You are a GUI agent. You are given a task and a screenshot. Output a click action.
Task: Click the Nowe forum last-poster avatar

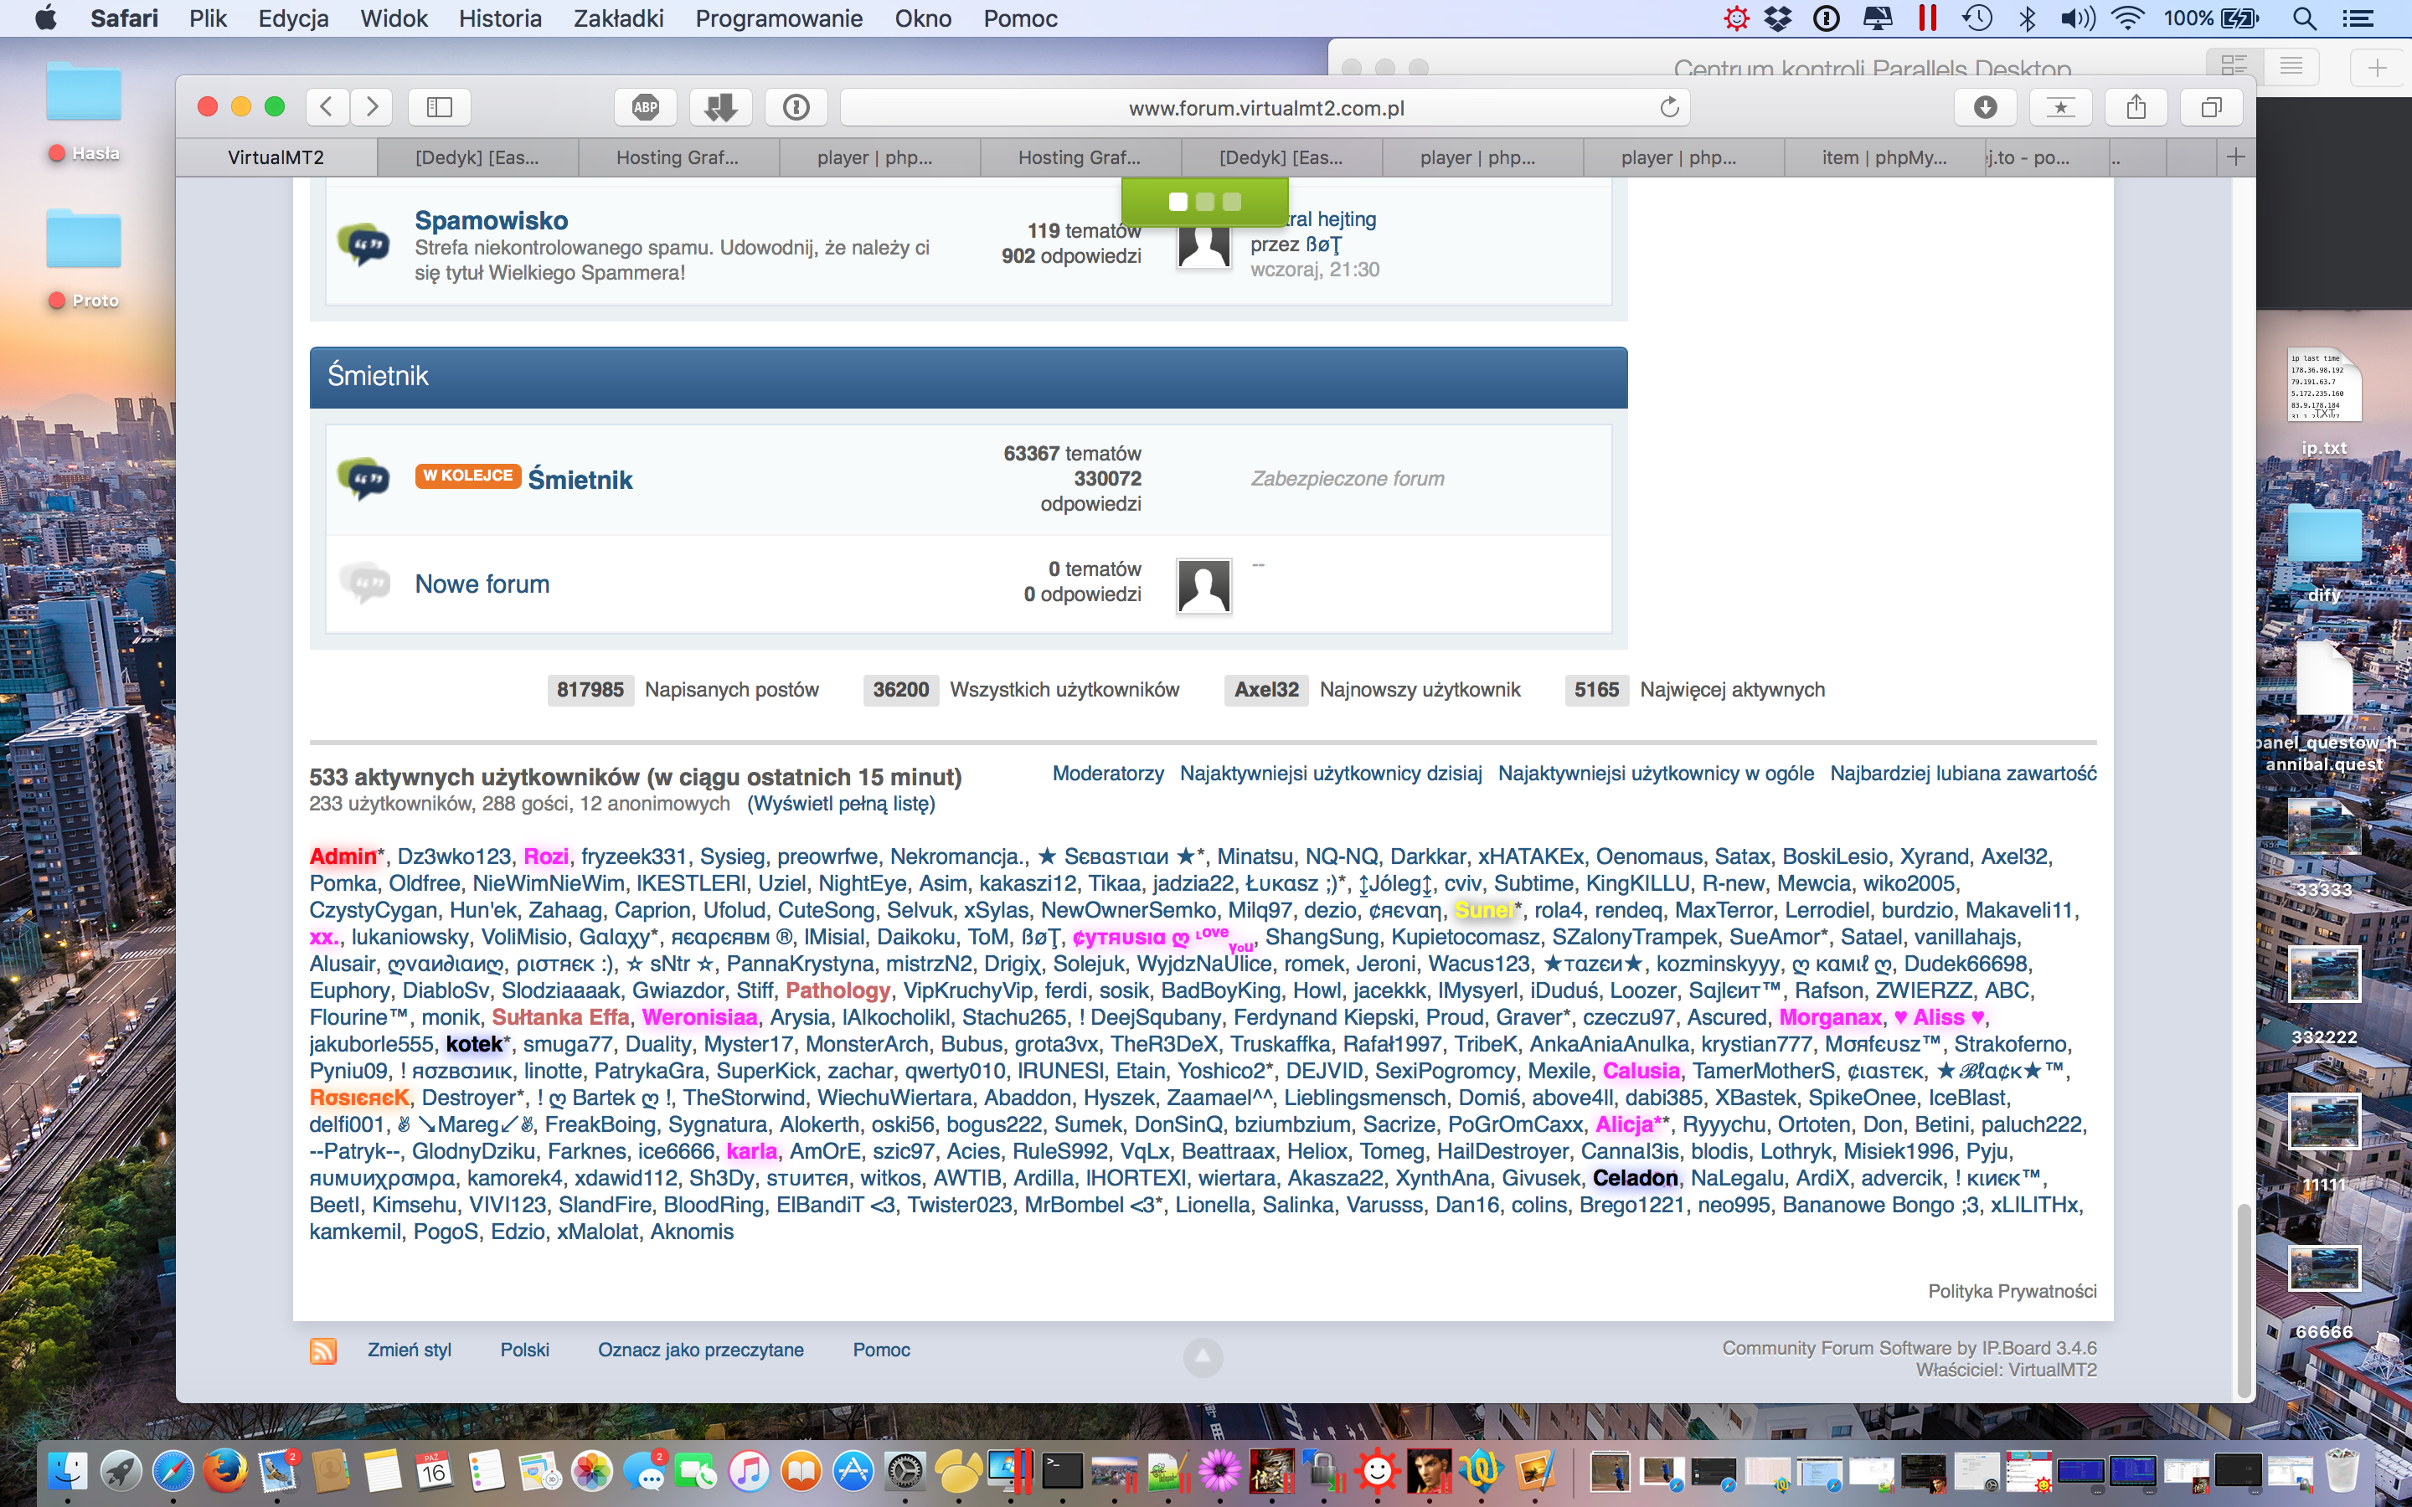[1204, 585]
